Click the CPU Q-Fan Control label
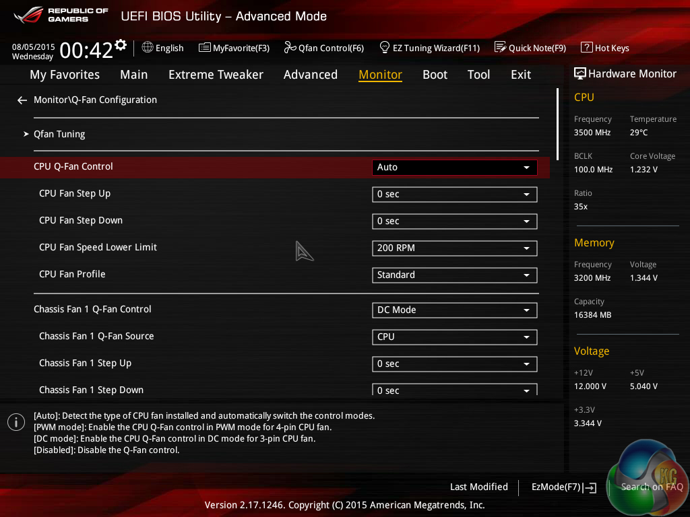690x517 pixels. (73, 167)
